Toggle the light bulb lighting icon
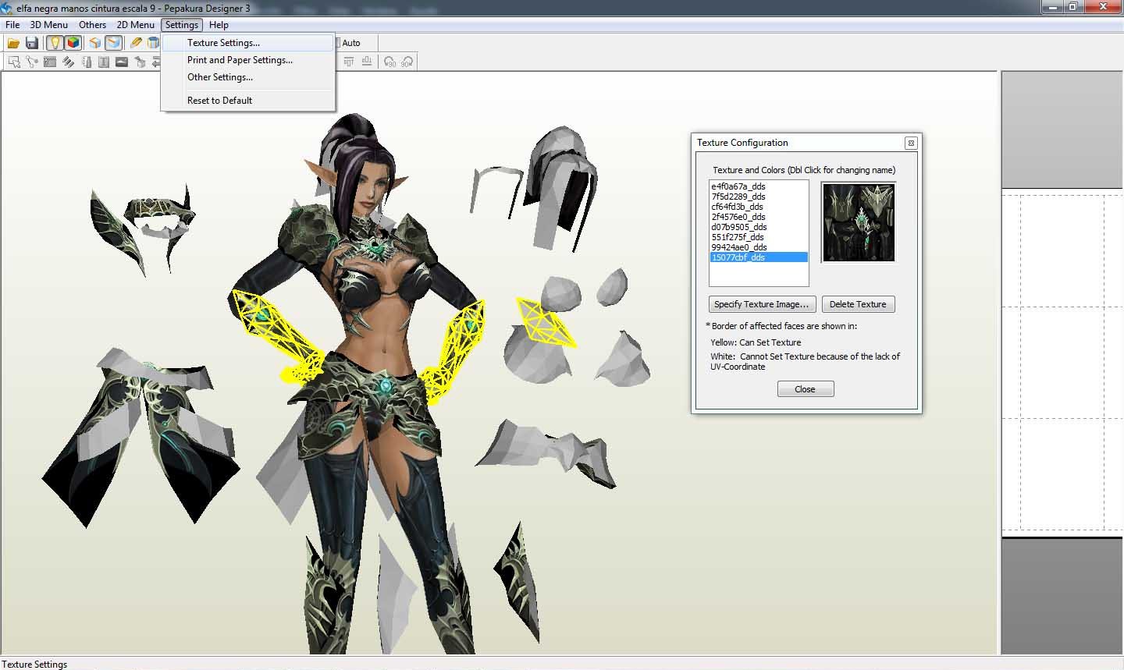The width and height of the screenshot is (1124, 670). click(x=55, y=43)
